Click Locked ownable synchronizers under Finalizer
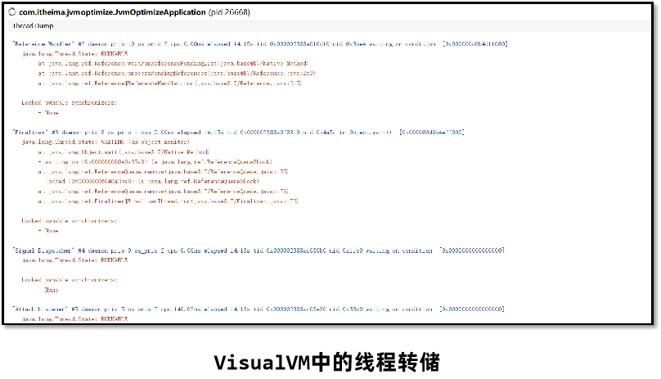This screenshot has width=661, height=379. [70, 221]
